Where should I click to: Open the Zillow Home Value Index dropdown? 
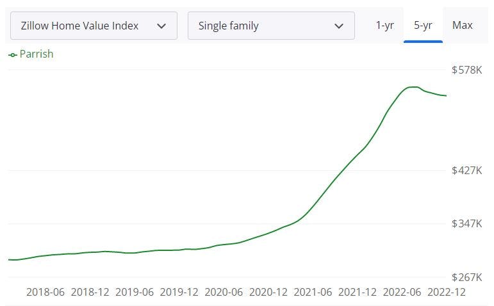tap(93, 26)
